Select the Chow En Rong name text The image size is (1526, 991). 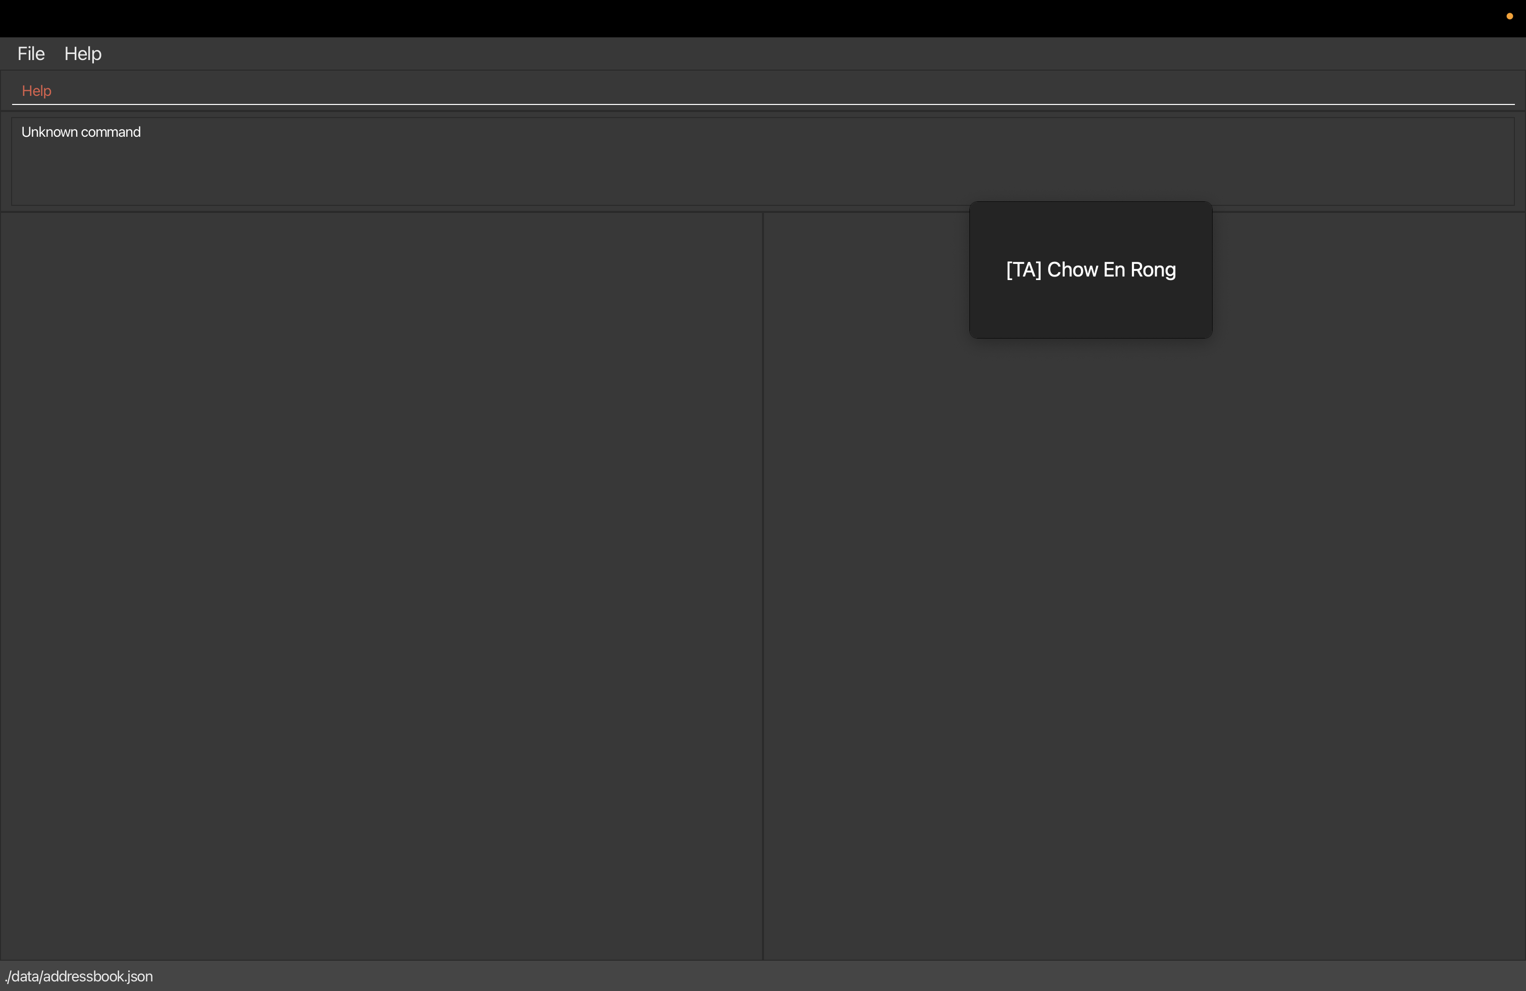pos(1111,270)
